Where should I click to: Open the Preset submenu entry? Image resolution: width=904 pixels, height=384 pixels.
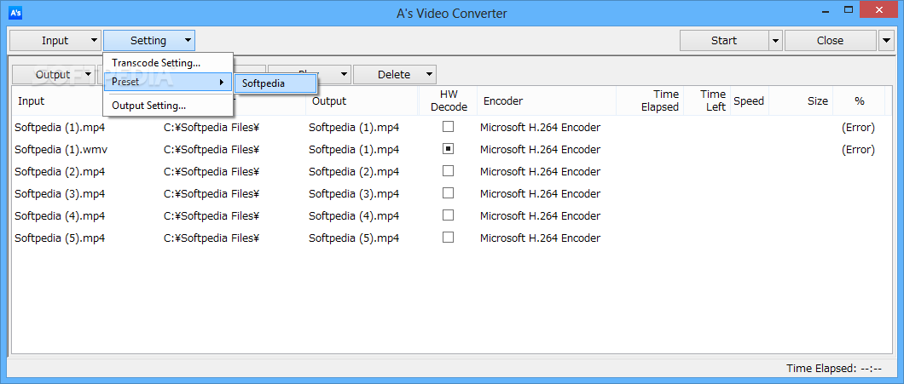(168, 82)
